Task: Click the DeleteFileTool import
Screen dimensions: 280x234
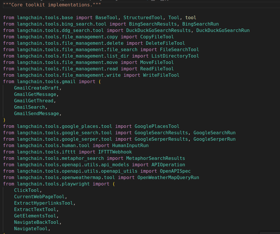Action: tap(165, 43)
